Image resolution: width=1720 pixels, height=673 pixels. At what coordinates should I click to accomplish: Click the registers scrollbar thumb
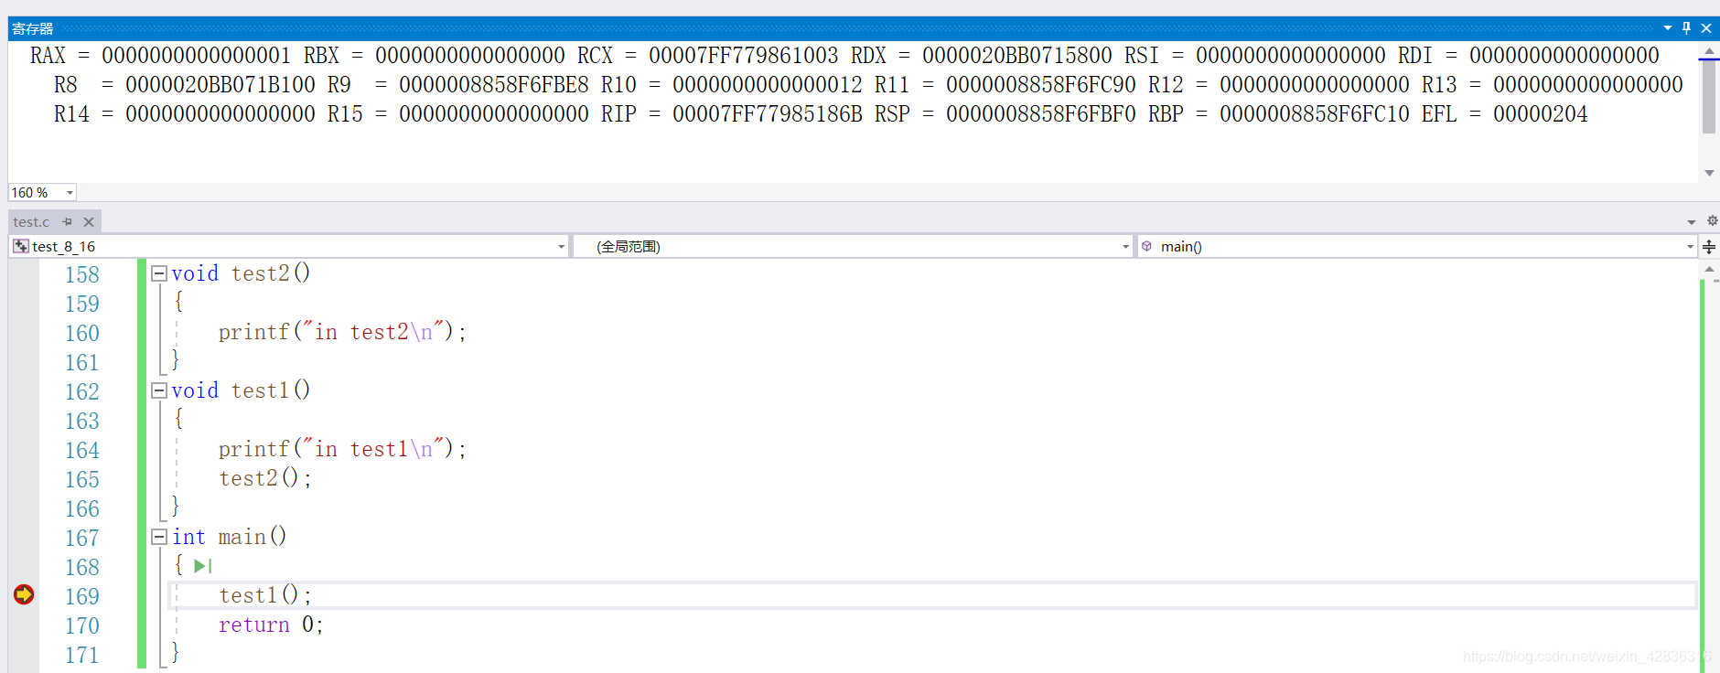coord(1709,97)
